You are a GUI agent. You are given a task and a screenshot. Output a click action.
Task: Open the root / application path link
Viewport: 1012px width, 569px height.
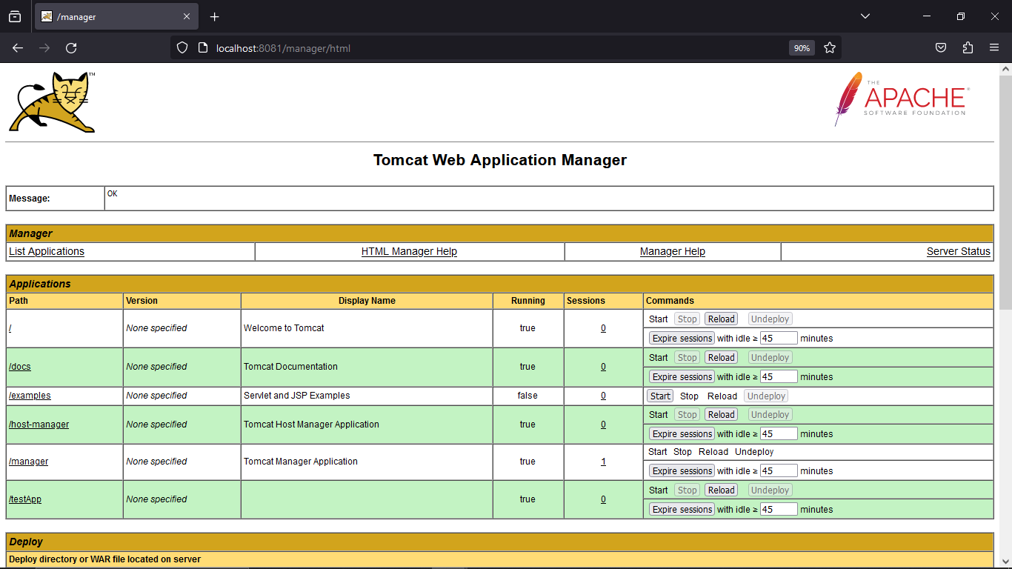point(10,328)
